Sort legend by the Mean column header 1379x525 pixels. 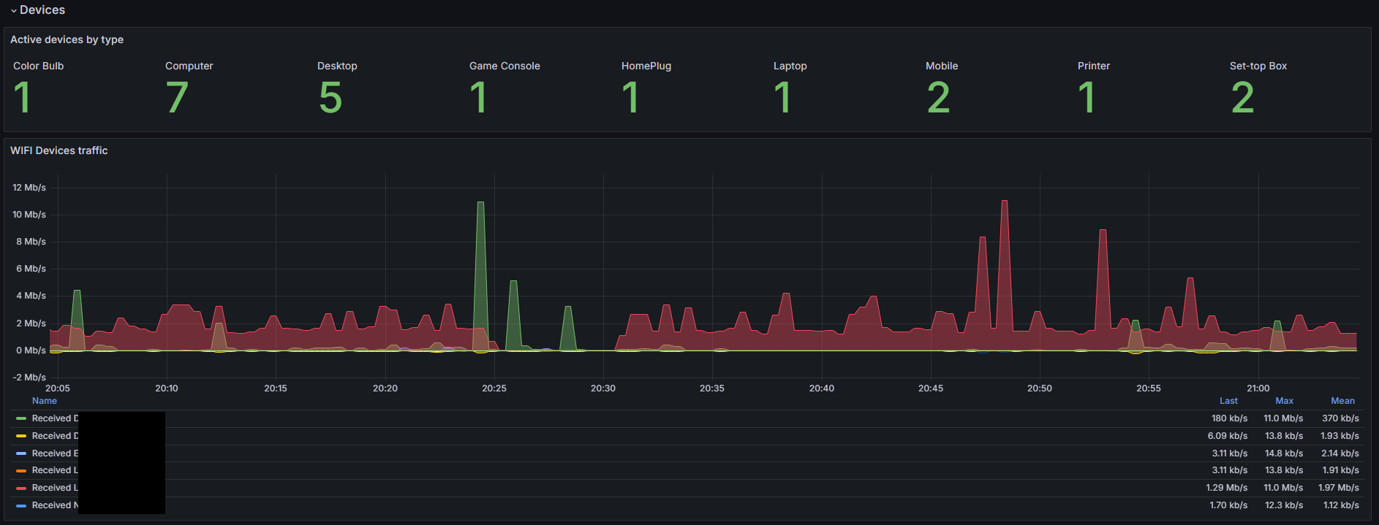coord(1342,401)
